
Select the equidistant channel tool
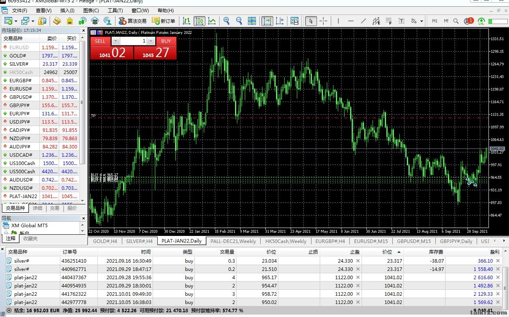click(x=376, y=21)
